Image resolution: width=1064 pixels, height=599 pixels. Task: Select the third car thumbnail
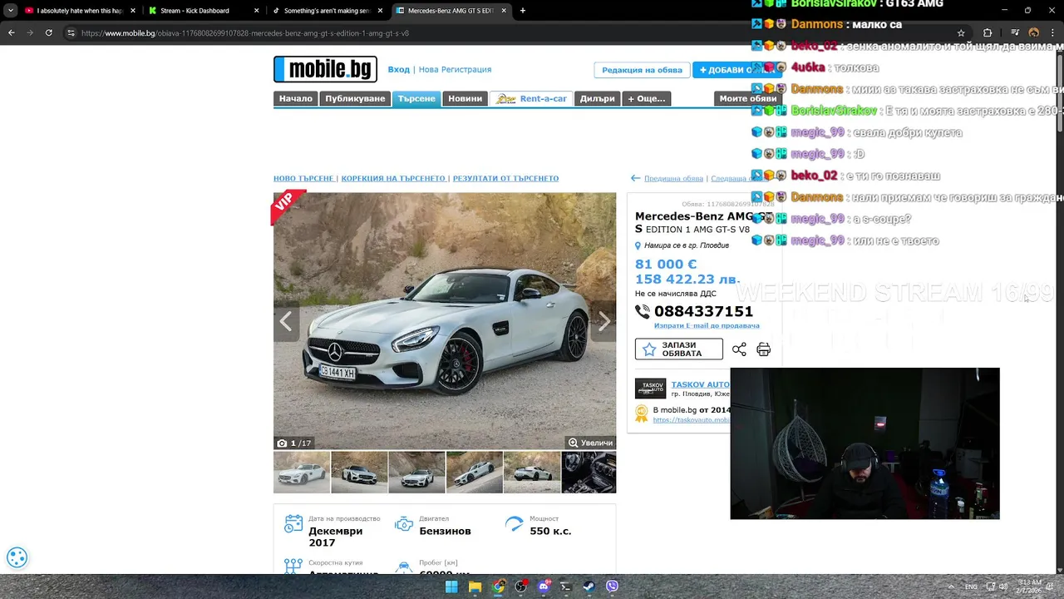[416, 473]
